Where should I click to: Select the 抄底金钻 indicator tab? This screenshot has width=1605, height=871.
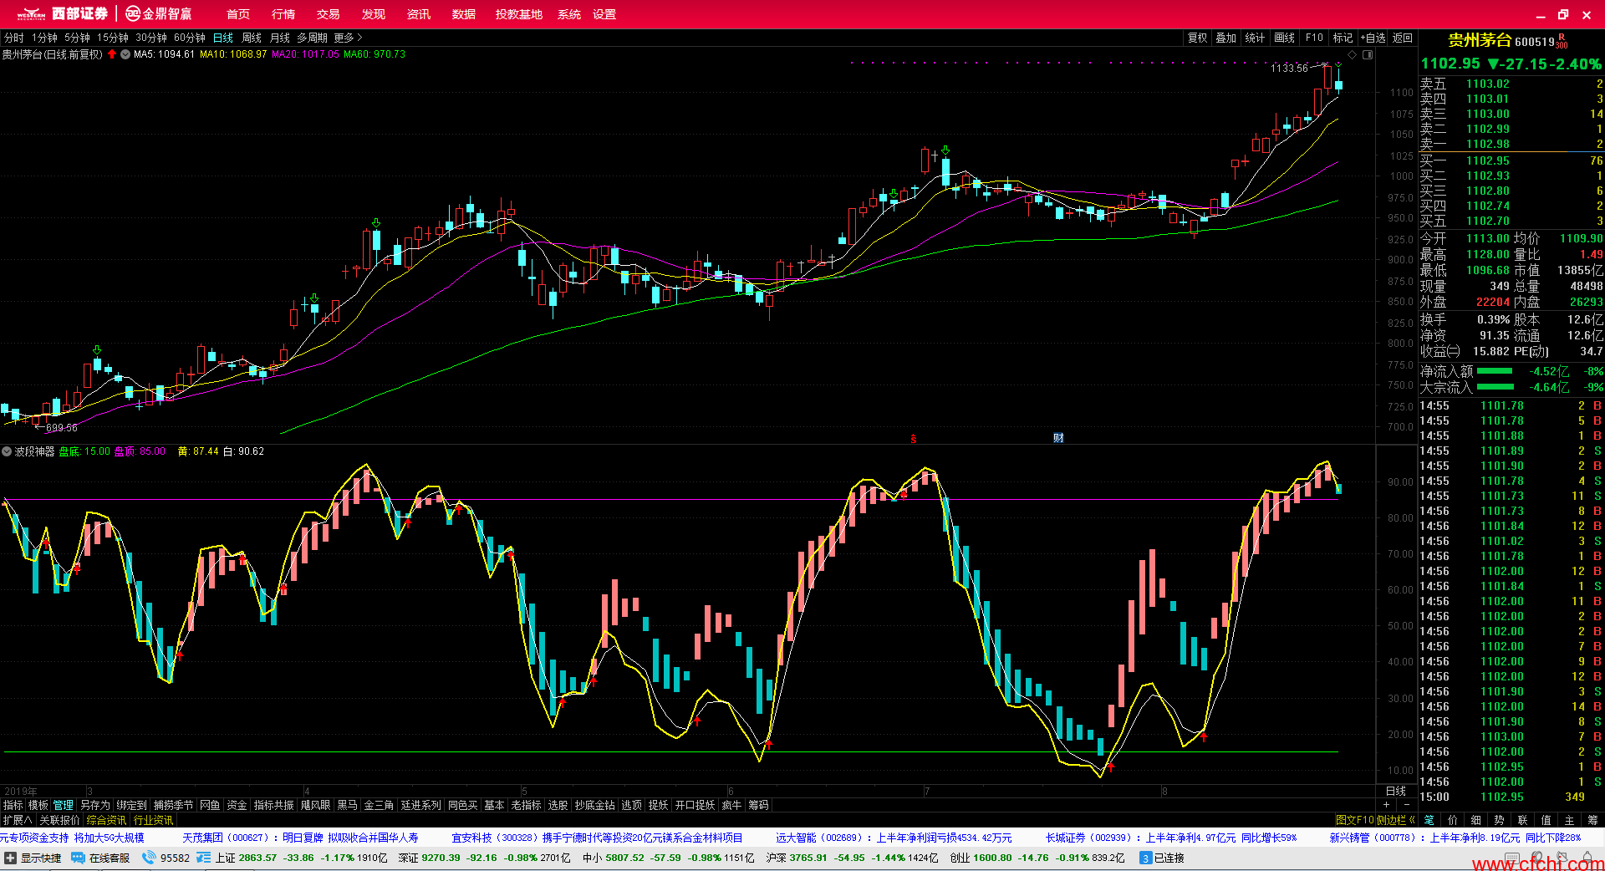coord(594,805)
